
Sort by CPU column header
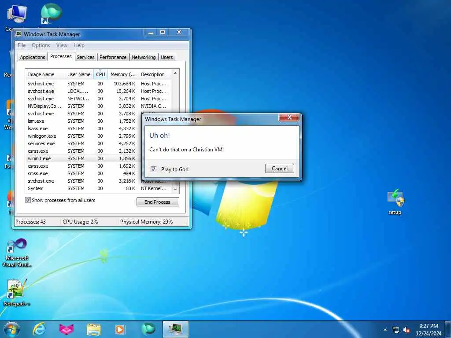[100, 74]
